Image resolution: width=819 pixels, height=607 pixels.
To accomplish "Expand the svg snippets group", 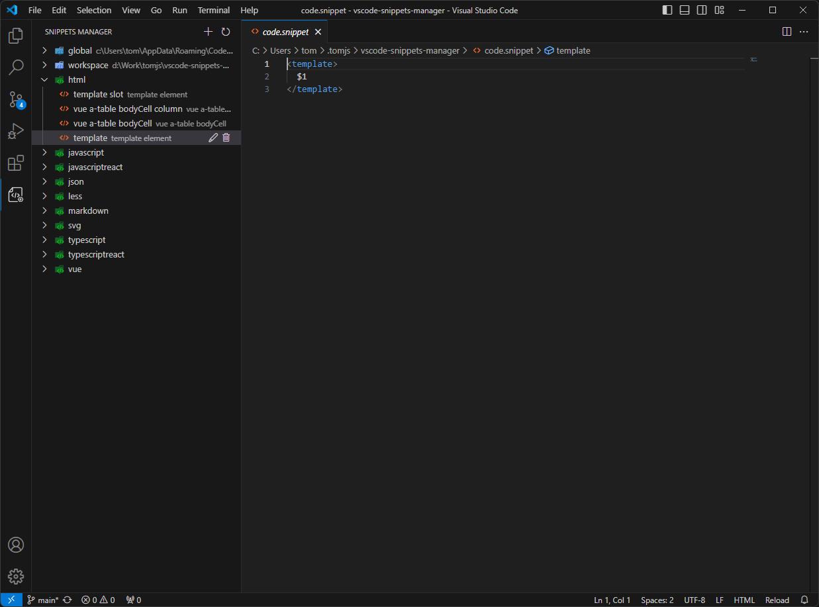I will 45,225.
